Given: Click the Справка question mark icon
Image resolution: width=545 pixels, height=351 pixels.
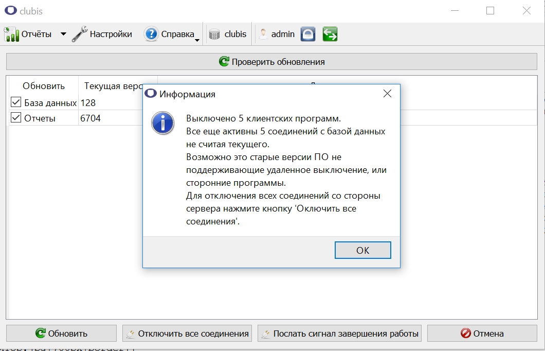Looking at the screenshot, I should (151, 34).
